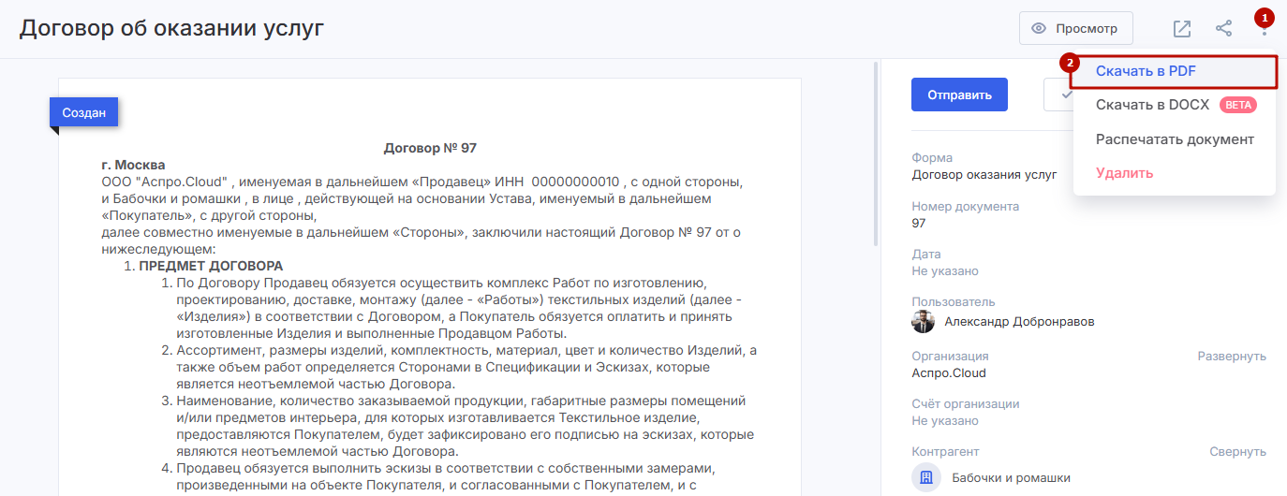
Task: Open the three-dot more options menu
Action: click(x=1264, y=29)
